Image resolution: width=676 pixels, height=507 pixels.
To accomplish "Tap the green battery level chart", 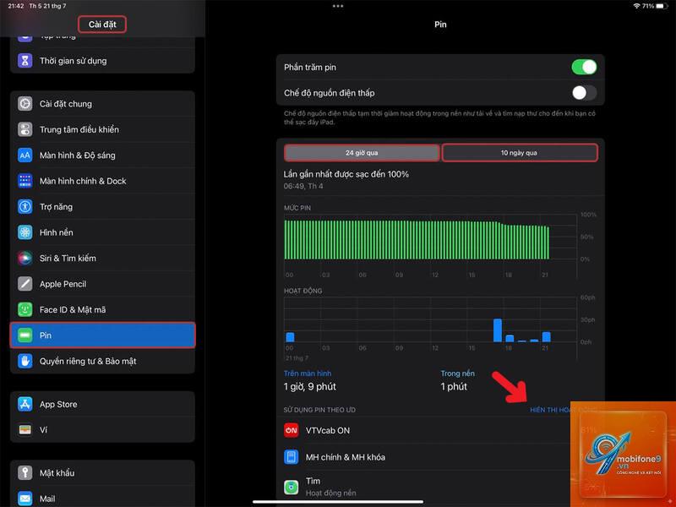I will click(417, 240).
